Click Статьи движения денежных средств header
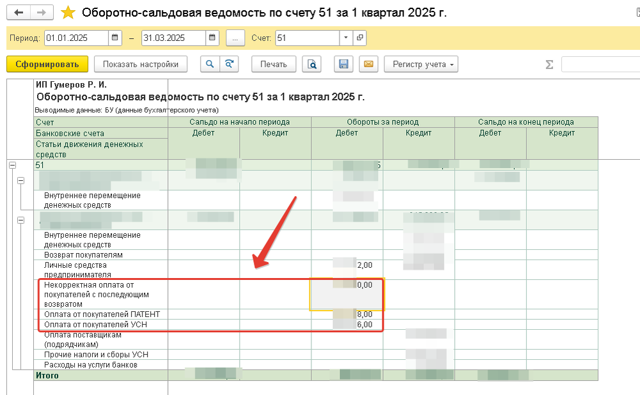640x395 pixels. [x=101, y=149]
